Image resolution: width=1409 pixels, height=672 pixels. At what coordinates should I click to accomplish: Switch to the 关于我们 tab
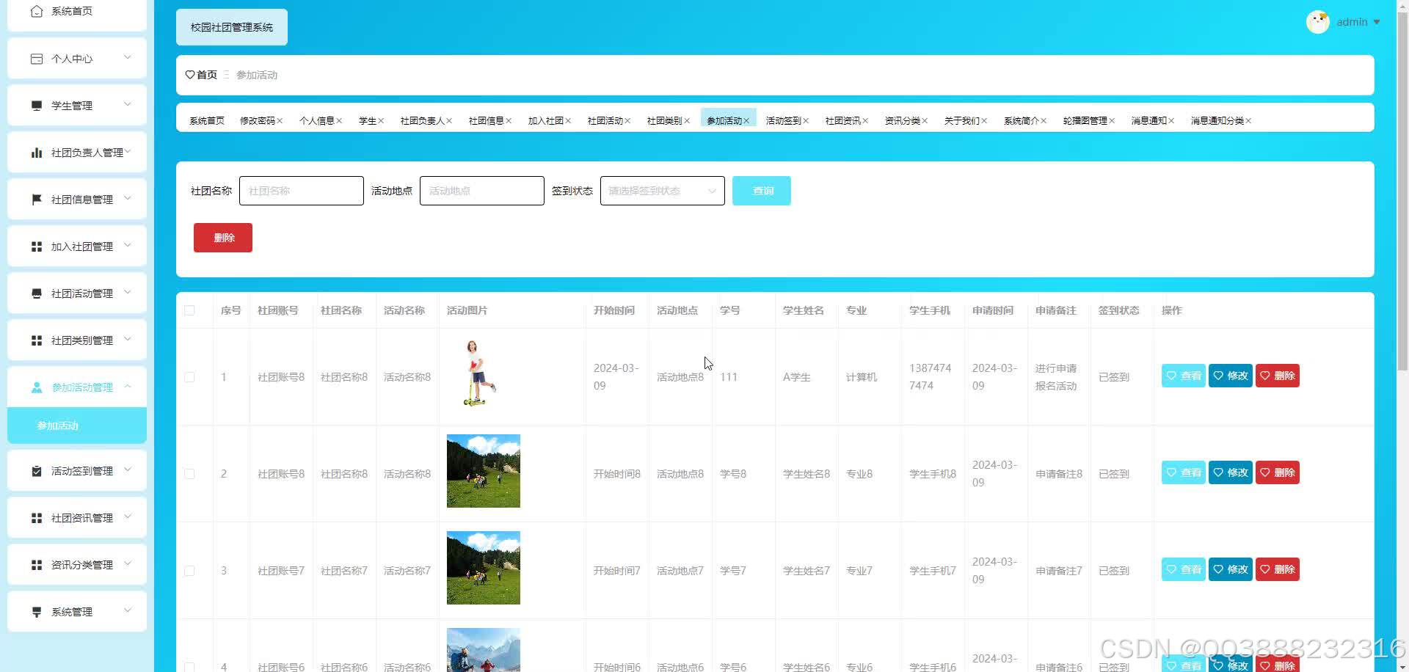click(x=962, y=121)
